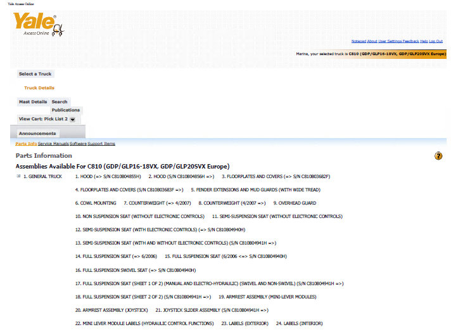Open 15. FULL SUSPENSION SEAT (6/2006 <=>)

(x=225, y=257)
